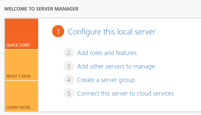Click the step 3 number circle

[69, 66]
